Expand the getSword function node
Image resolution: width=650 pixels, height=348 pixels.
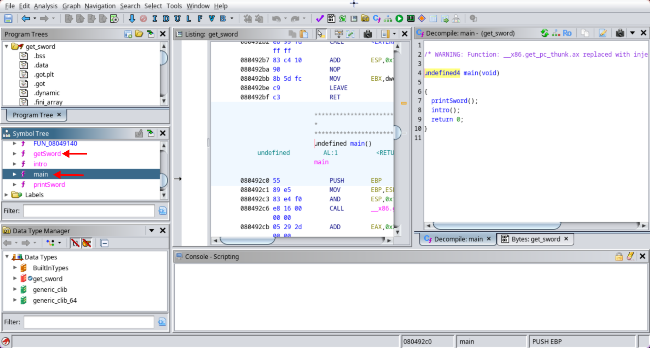14,154
